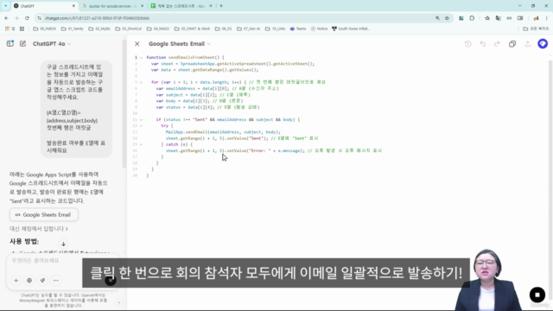The width and height of the screenshot is (553, 311).
Task: Open the purple profile avatar menu
Action: pos(543,44)
